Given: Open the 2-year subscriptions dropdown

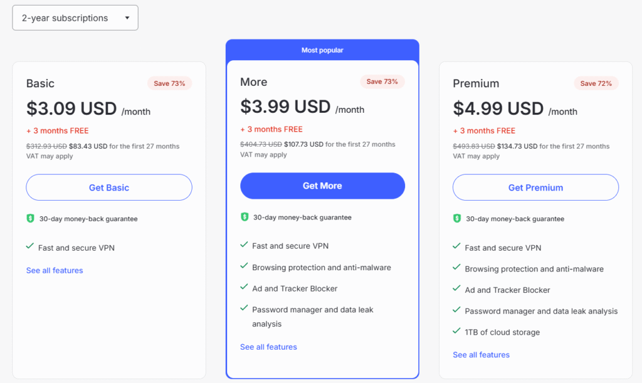Looking at the screenshot, I should (75, 18).
